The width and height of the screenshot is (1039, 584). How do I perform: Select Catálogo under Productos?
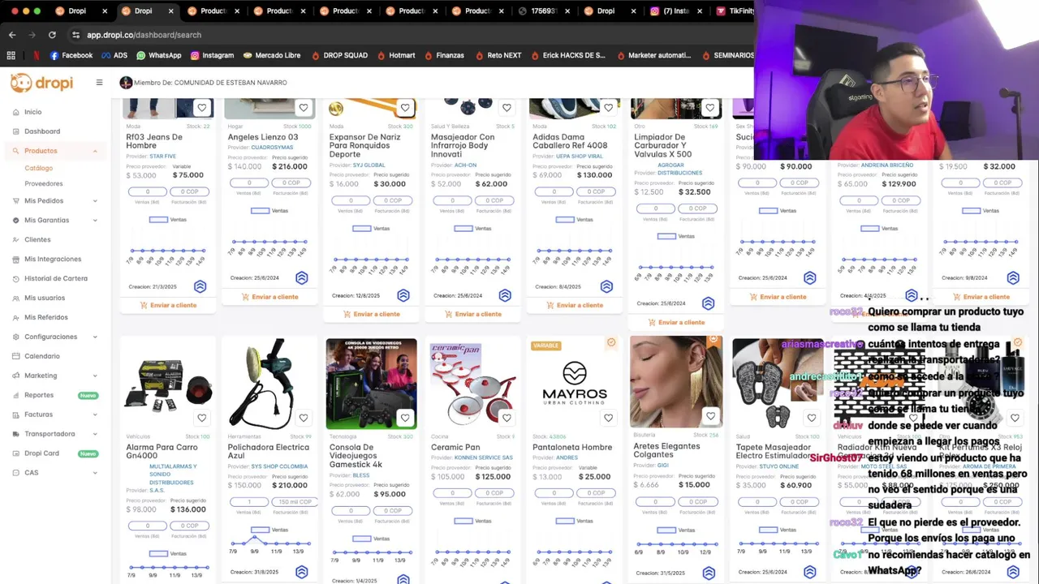[38, 168]
